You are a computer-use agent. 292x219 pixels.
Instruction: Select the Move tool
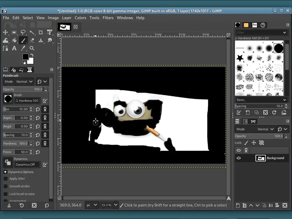tap(5, 32)
